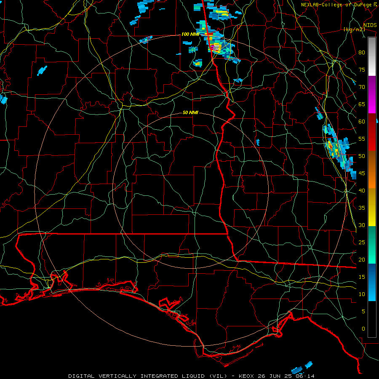This screenshot has height=379, width=379.
Task: Click the 20 value on the scale
Action: (x=362, y=260)
